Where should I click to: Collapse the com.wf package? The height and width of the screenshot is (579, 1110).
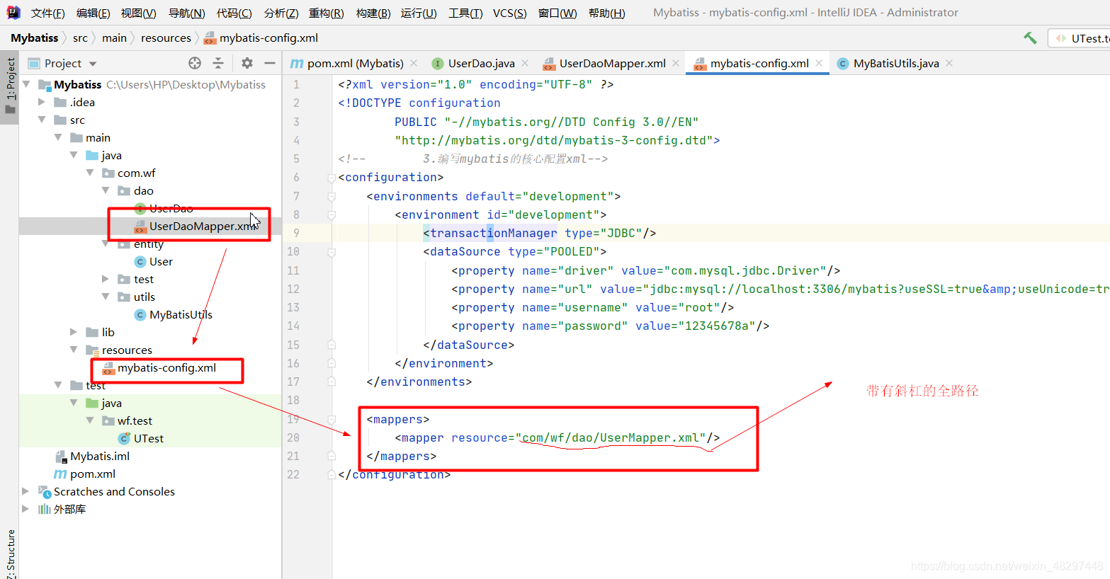[90, 173]
